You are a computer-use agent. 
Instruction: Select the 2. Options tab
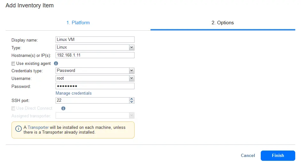[x=223, y=23]
